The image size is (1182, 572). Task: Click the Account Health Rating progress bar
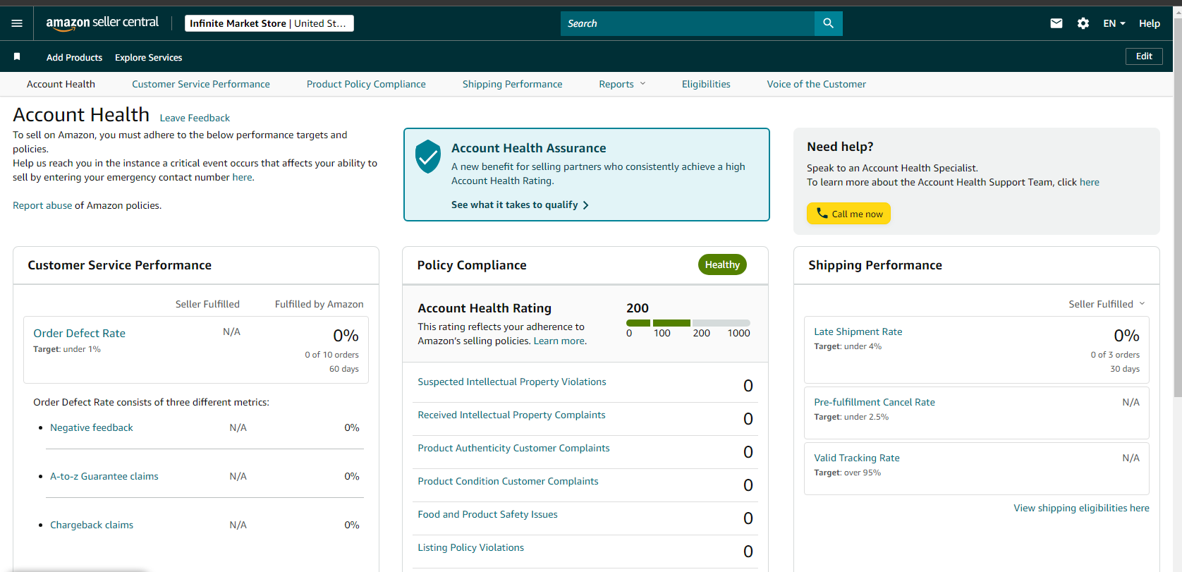(x=688, y=323)
